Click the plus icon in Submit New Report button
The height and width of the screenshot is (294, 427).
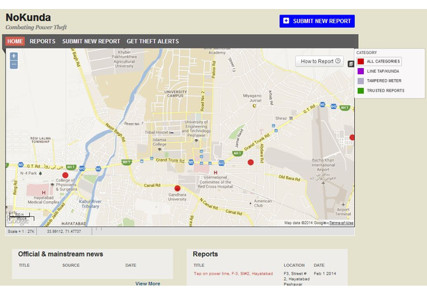[x=286, y=21]
